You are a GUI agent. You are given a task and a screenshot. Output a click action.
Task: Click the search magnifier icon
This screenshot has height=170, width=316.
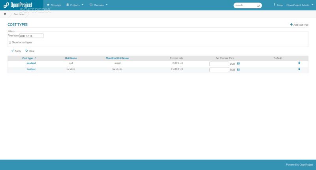tap(259, 6)
